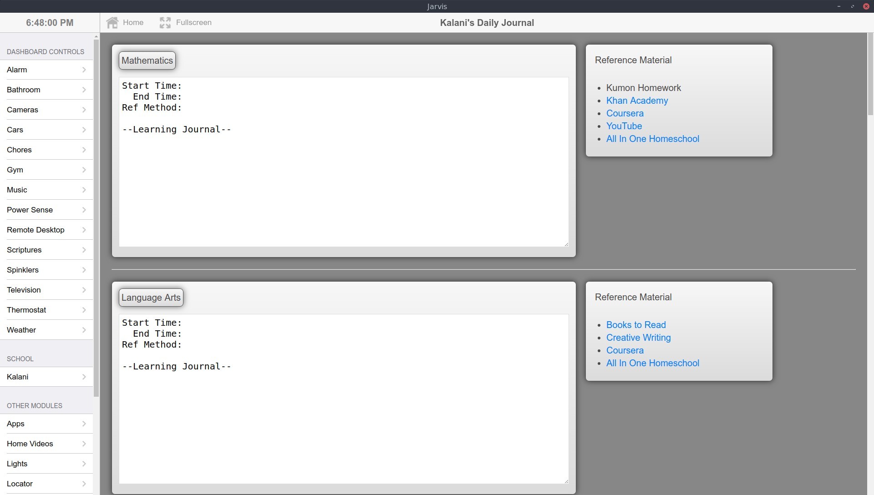874x495 pixels.
Task: Open the Creative Writing link
Action: (638, 338)
